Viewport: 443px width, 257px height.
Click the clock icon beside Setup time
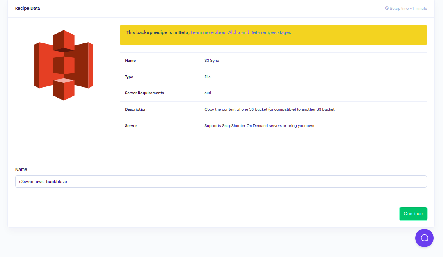coord(387,8)
